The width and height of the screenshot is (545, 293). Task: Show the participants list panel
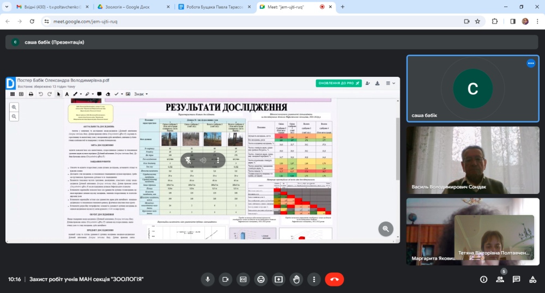coord(500,279)
